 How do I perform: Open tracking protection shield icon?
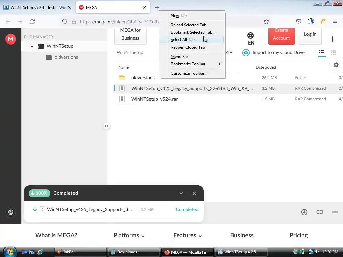[x=65, y=22]
